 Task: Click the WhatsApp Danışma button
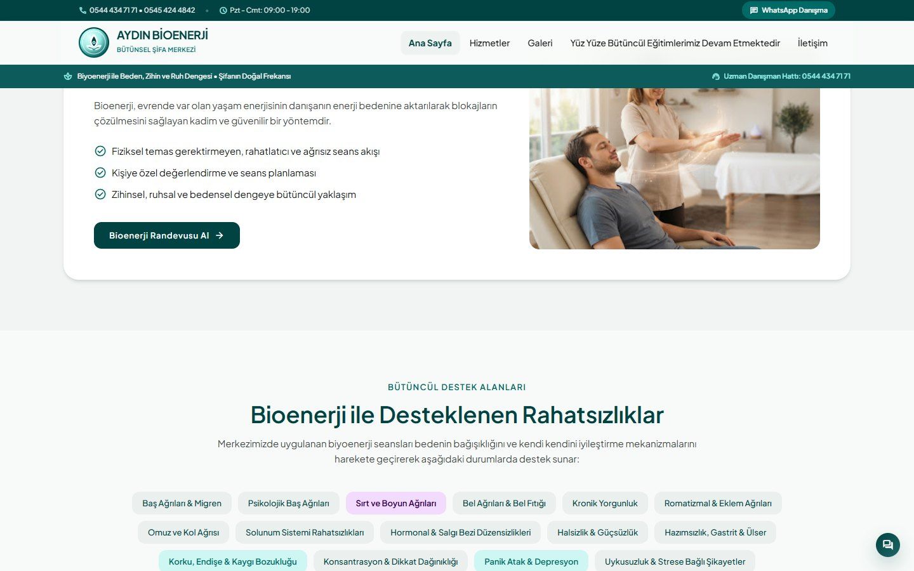click(x=788, y=10)
